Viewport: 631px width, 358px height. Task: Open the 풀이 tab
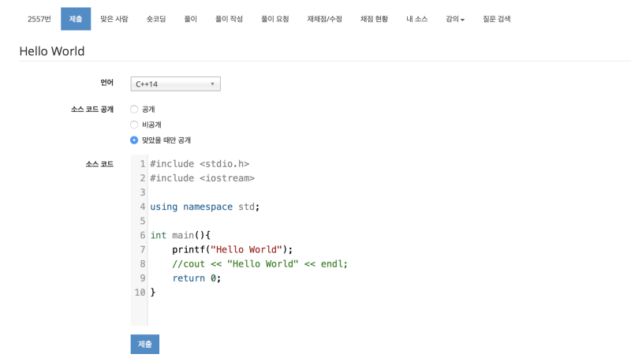point(190,19)
